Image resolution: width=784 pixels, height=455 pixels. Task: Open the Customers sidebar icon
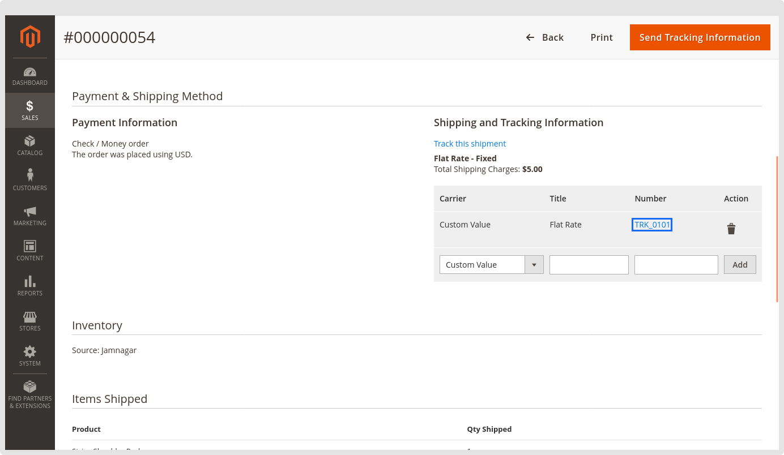click(30, 176)
